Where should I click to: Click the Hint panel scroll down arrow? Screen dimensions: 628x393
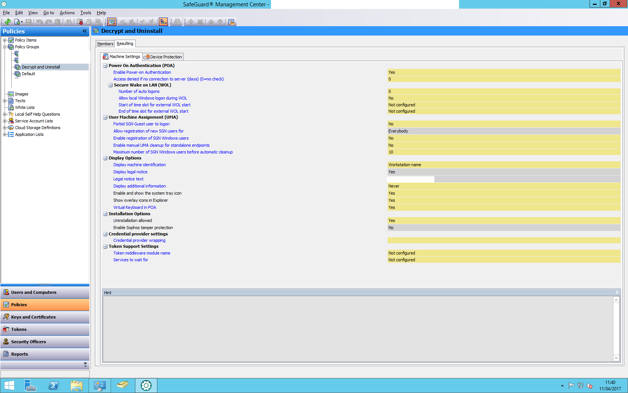[x=616, y=358]
